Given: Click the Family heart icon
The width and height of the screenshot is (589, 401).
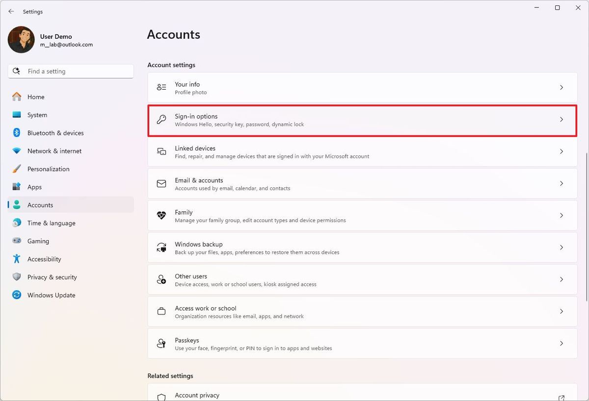Looking at the screenshot, I should click(x=161, y=216).
